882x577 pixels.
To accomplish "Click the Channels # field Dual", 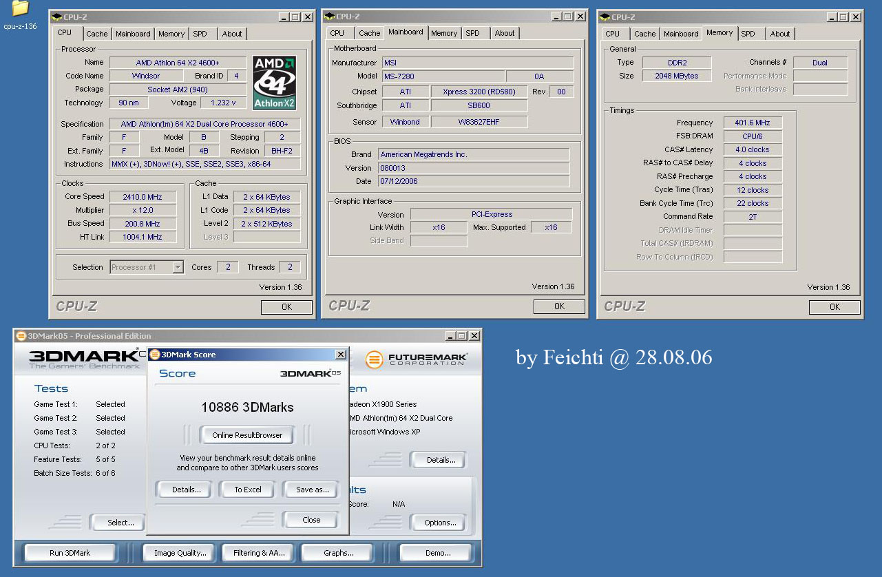I will pos(820,63).
